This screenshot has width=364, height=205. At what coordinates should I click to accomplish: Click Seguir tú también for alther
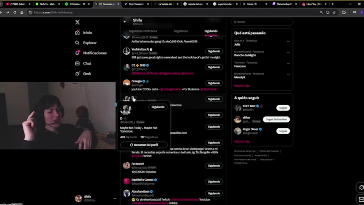click(x=276, y=120)
